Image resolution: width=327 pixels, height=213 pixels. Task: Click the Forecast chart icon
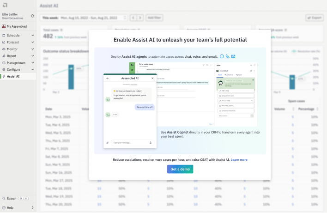(x=4, y=43)
